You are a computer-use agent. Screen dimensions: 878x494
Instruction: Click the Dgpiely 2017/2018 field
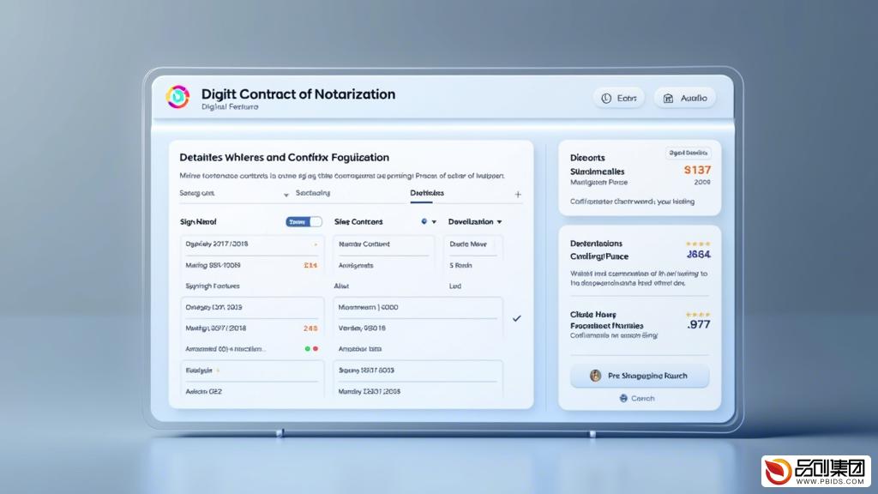251,244
